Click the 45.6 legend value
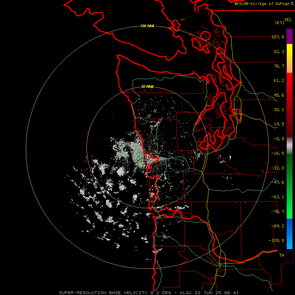 [279, 95]
